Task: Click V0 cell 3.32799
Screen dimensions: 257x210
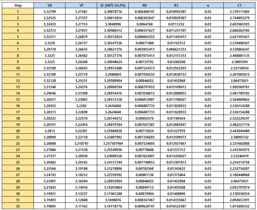Action: click(50, 12)
